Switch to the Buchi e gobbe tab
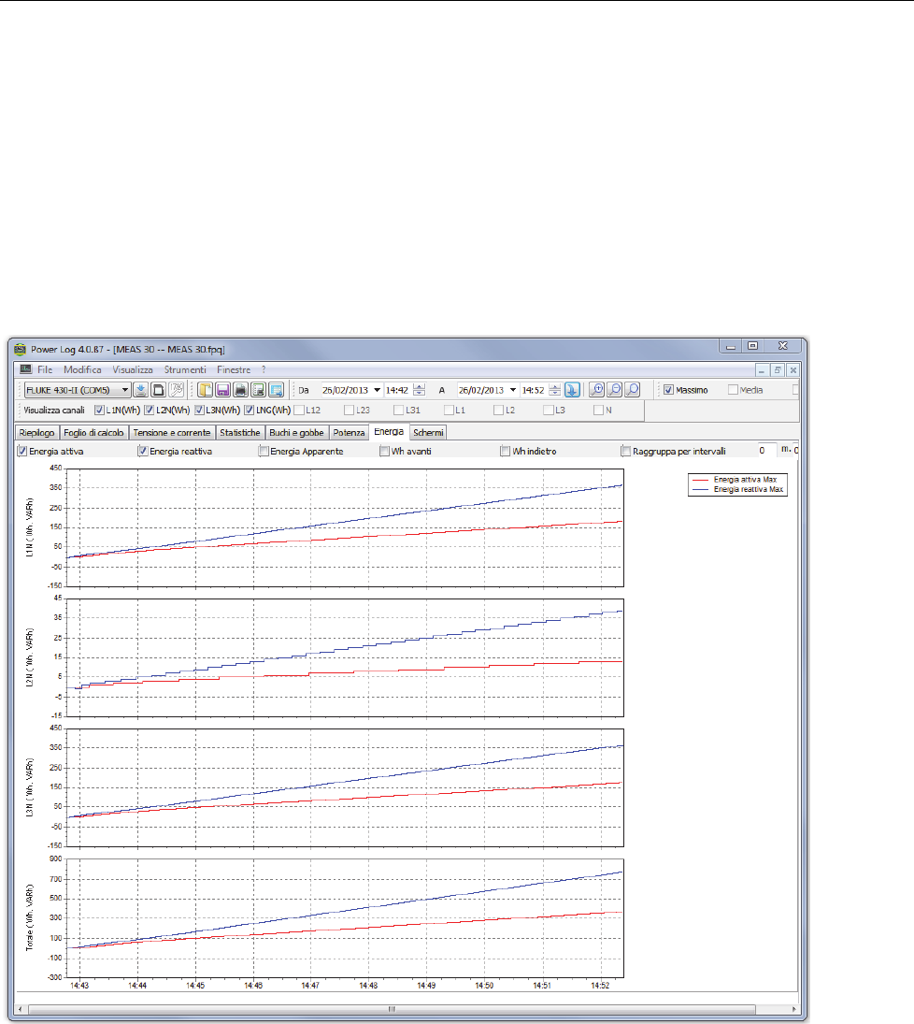914x1024 pixels. tap(296, 432)
